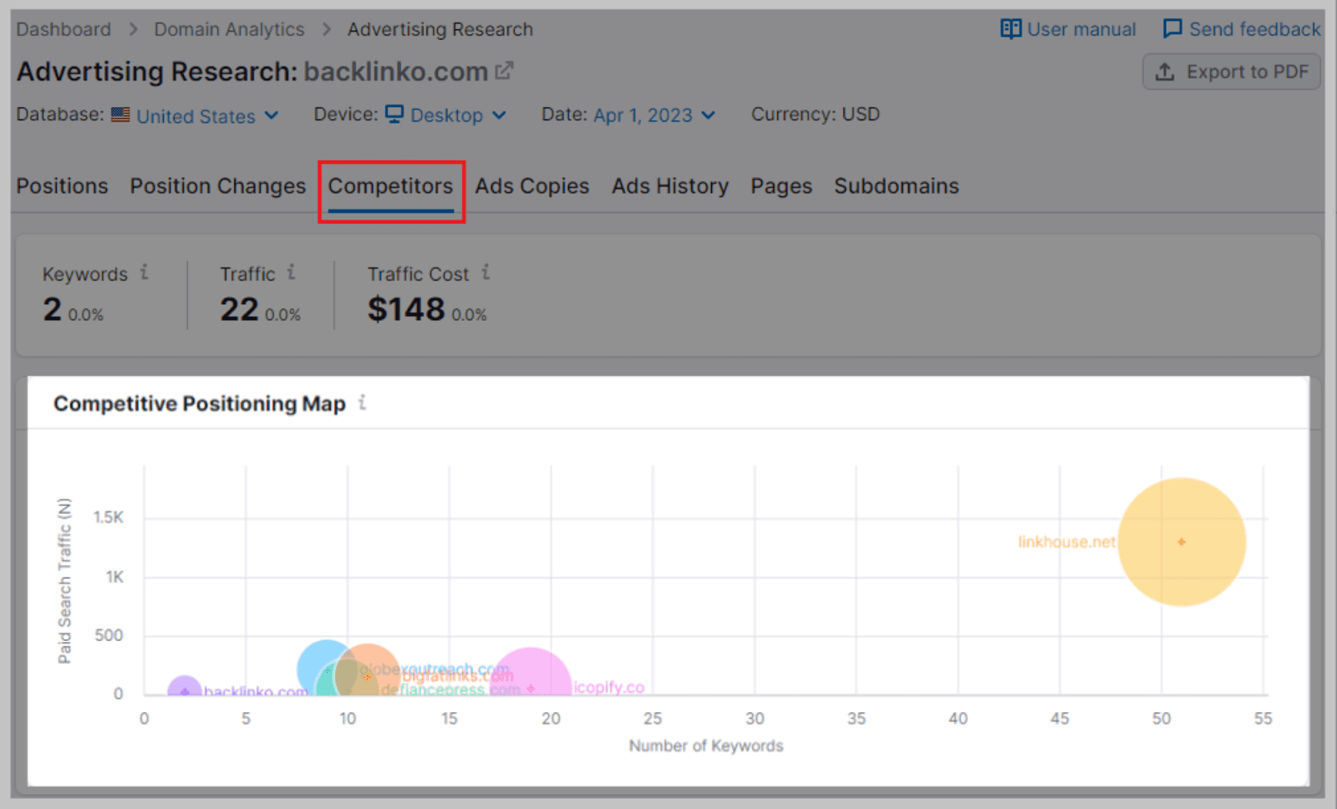The height and width of the screenshot is (809, 1337).
Task: Click the purple backlinko.com bubble
Action: point(184,687)
